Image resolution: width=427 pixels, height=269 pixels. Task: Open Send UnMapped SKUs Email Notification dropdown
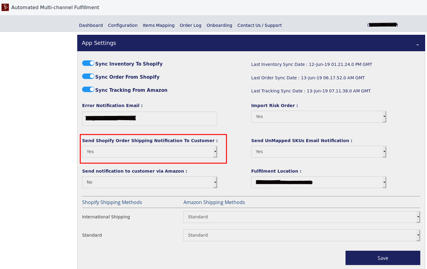point(319,152)
